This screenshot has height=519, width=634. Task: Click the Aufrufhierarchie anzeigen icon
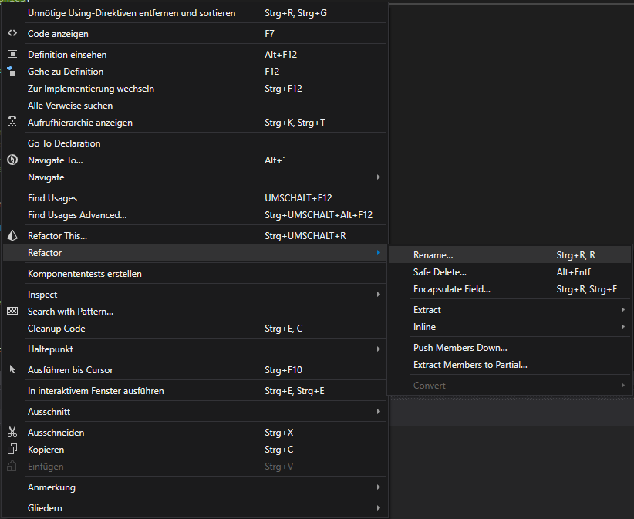12,123
